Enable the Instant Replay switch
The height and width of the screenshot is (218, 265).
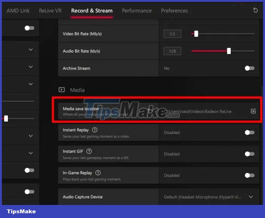tap(250, 133)
